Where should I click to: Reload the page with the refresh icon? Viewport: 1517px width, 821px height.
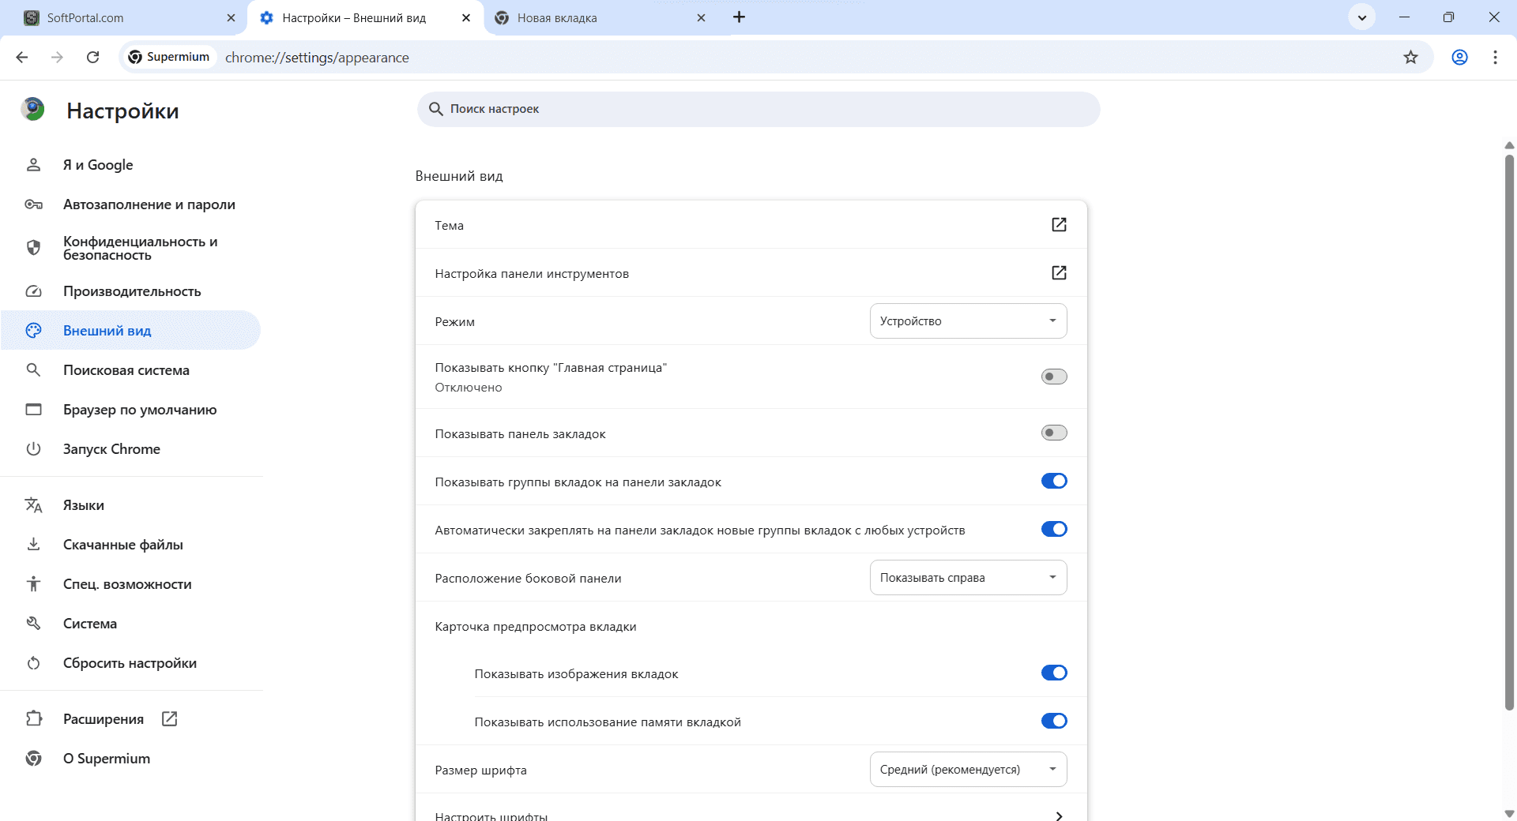tap(92, 57)
